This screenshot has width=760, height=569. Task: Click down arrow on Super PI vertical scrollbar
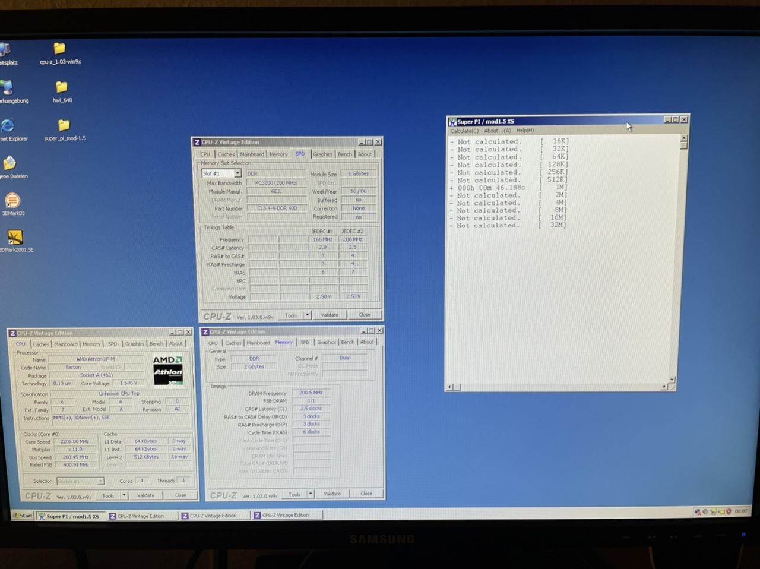(672, 379)
